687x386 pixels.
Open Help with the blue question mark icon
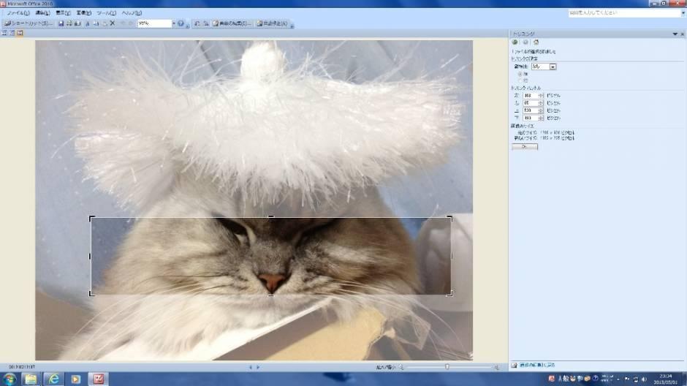tap(181, 23)
